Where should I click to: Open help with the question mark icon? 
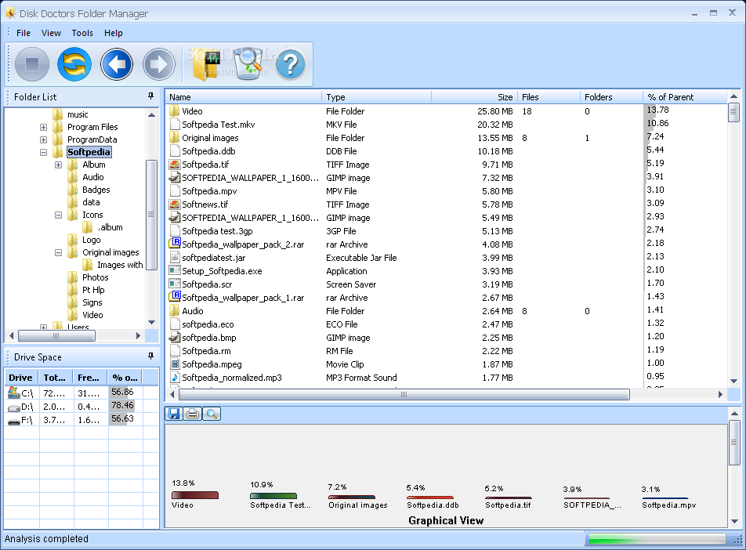[x=290, y=65]
